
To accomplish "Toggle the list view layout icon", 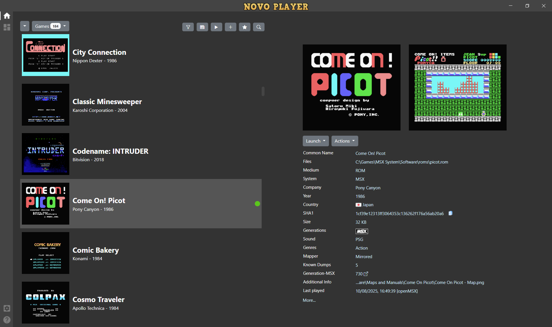I will click(202, 27).
